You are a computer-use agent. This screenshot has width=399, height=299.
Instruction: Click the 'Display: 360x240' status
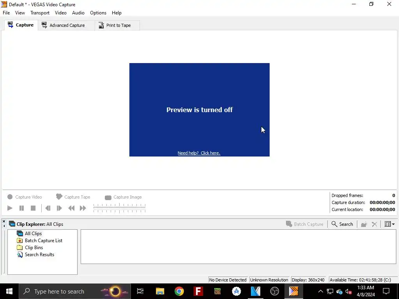tap(308, 280)
